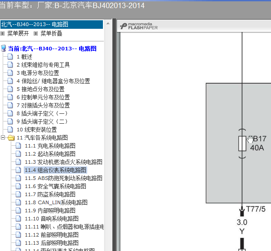Open 9 插头端子定义（二）
The height and width of the screenshot is (251, 271).
pos(42,121)
